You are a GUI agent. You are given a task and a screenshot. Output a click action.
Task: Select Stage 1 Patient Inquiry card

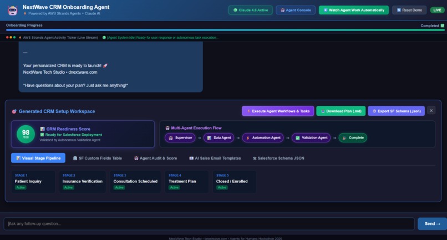pyautogui.click(x=33, y=182)
